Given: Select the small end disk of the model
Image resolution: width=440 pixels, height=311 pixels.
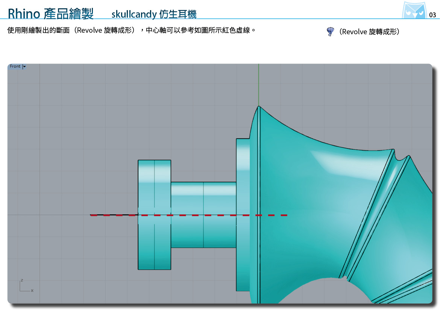Looking at the screenshot, I should [x=154, y=215].
